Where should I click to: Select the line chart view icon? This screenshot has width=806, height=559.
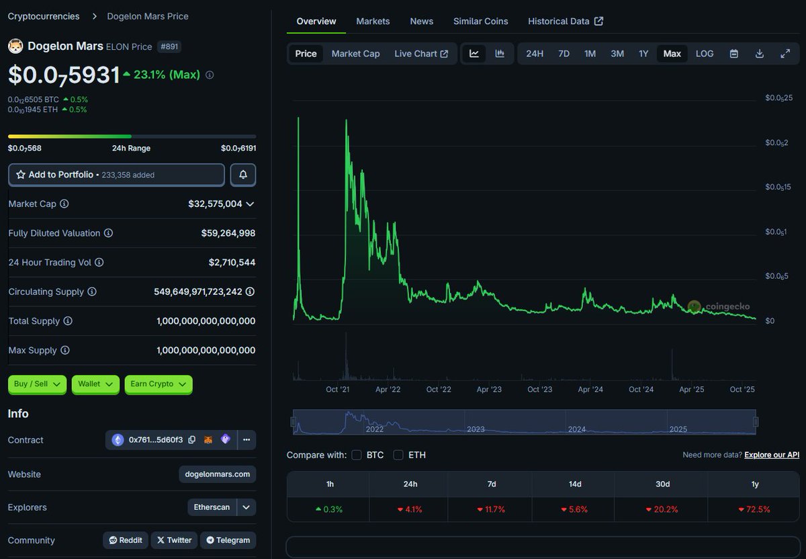(x=476, y=53)
